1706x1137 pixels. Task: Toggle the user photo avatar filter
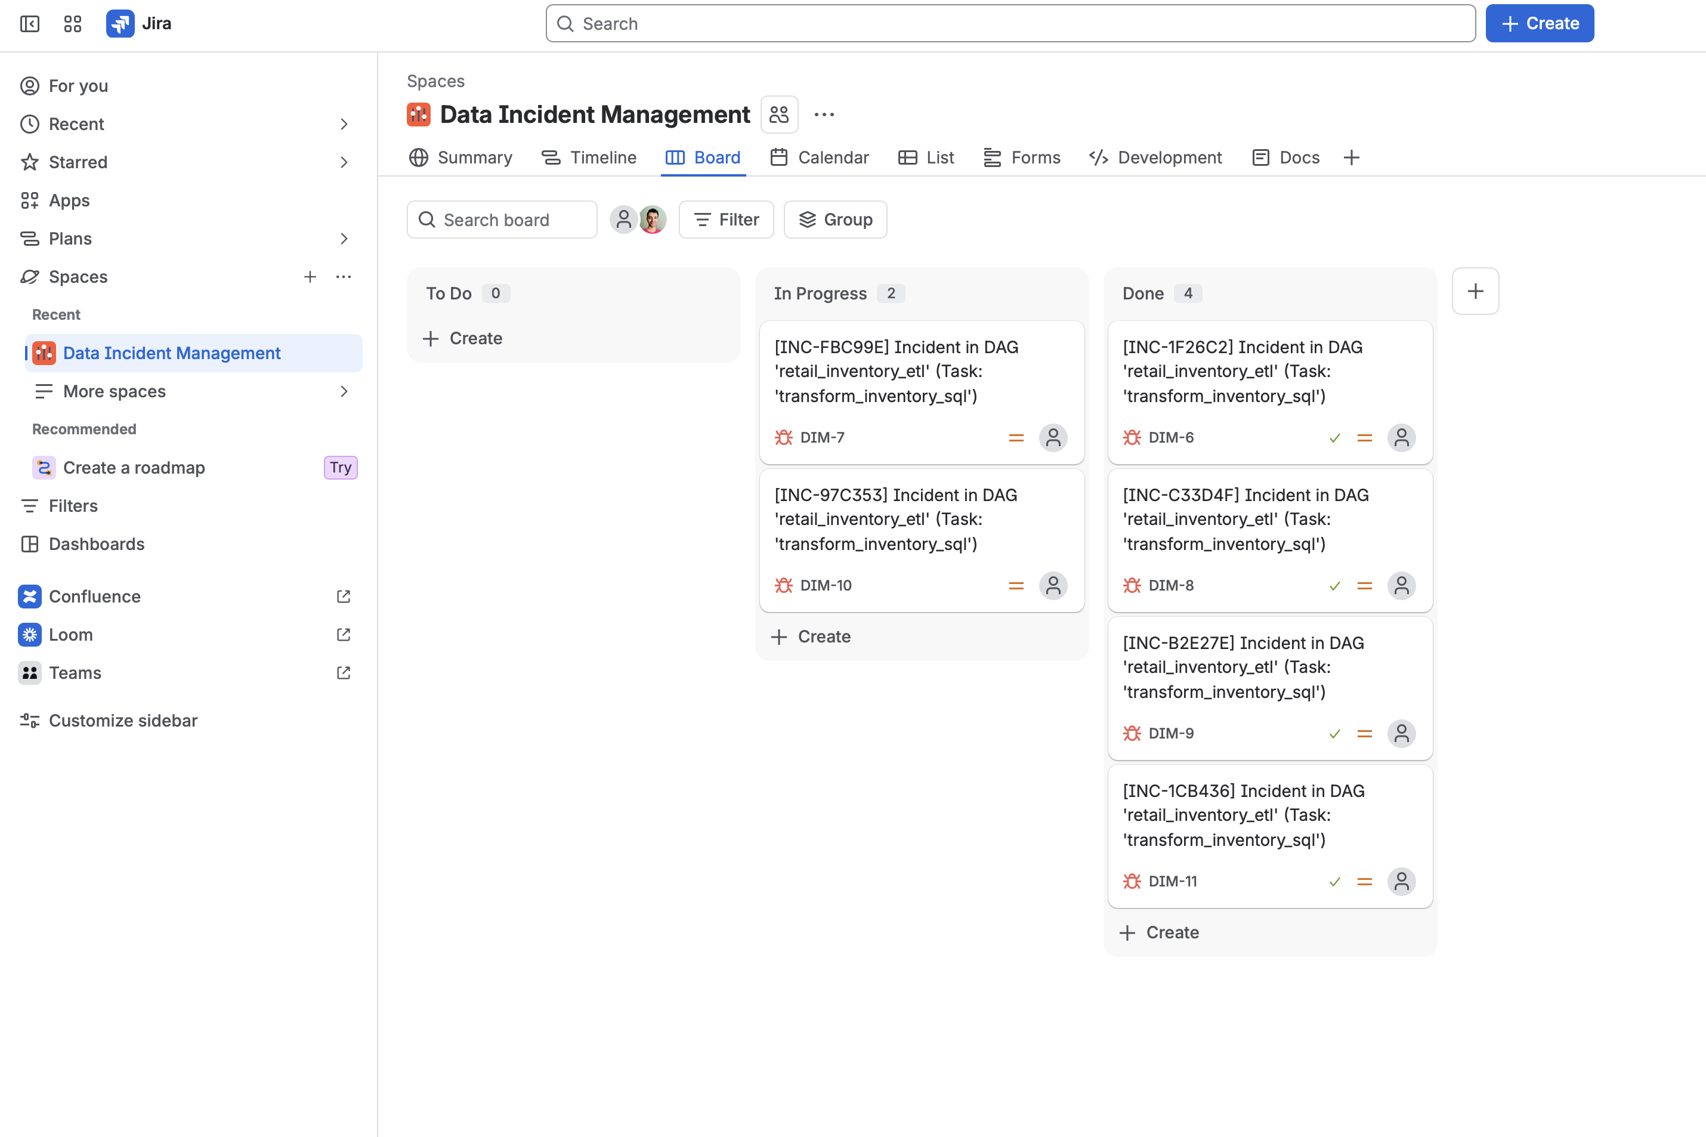pyautogui.click(x=653, y=220)
